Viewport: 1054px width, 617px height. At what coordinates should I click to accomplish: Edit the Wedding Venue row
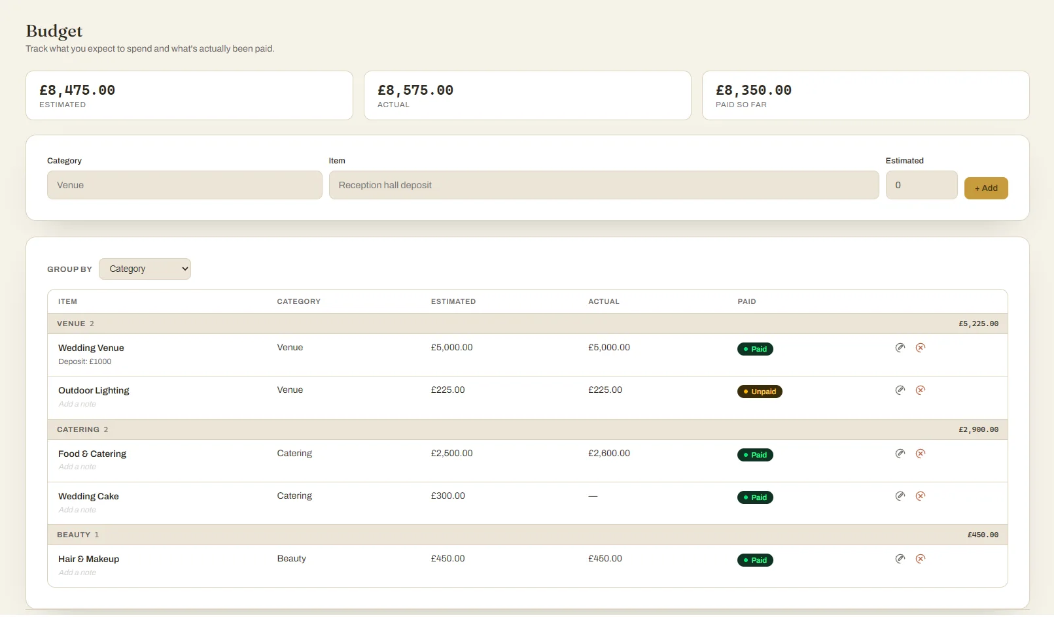[x=900, y=348]
